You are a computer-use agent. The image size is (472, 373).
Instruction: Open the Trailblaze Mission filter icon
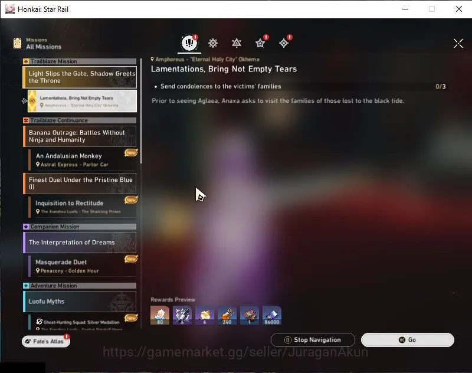point(213,43)
